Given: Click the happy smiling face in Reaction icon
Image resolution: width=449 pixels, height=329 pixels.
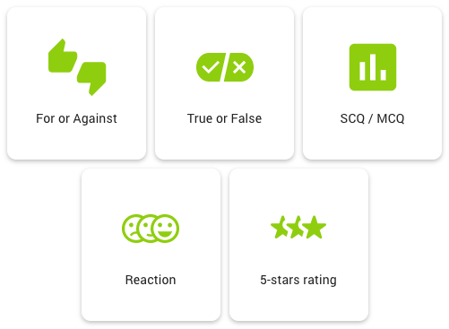Looking at the screenshot, I should (165, 229).
